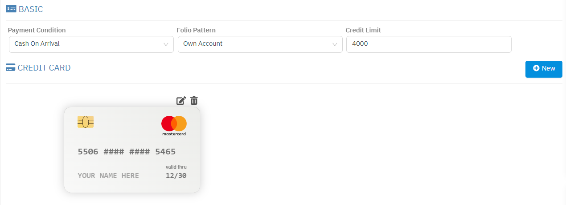Click the plus icon in New button
566x205 pixels.
click(536, 68)
